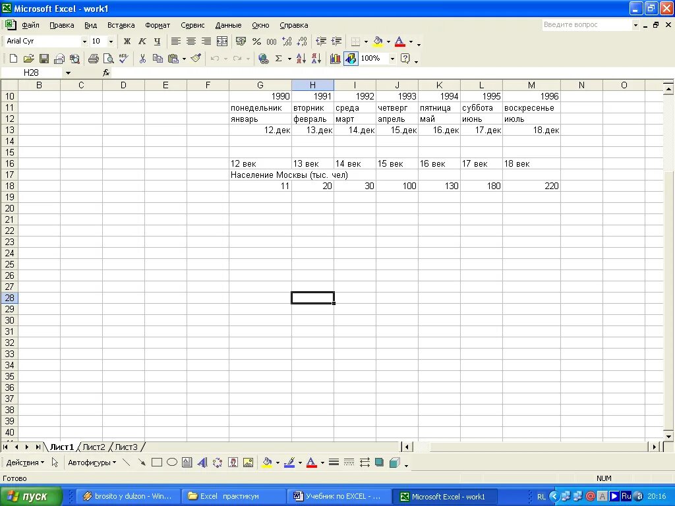Screen dimensions: 675x506
Task: Toggle italic formatting (К)
Action: (142, 42)
